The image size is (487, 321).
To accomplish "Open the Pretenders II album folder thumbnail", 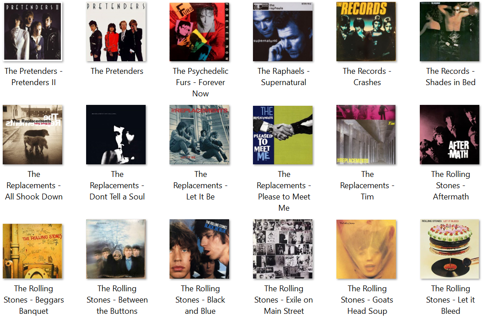I will point(32,32).
